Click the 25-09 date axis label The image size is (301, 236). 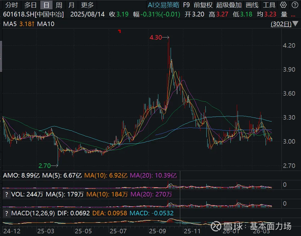click(x=157, y=231)
